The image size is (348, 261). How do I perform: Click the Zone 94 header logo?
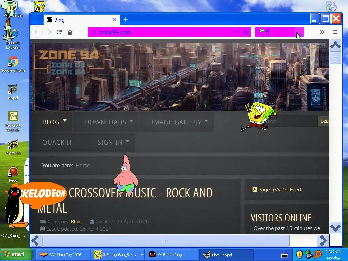(69, 62)
